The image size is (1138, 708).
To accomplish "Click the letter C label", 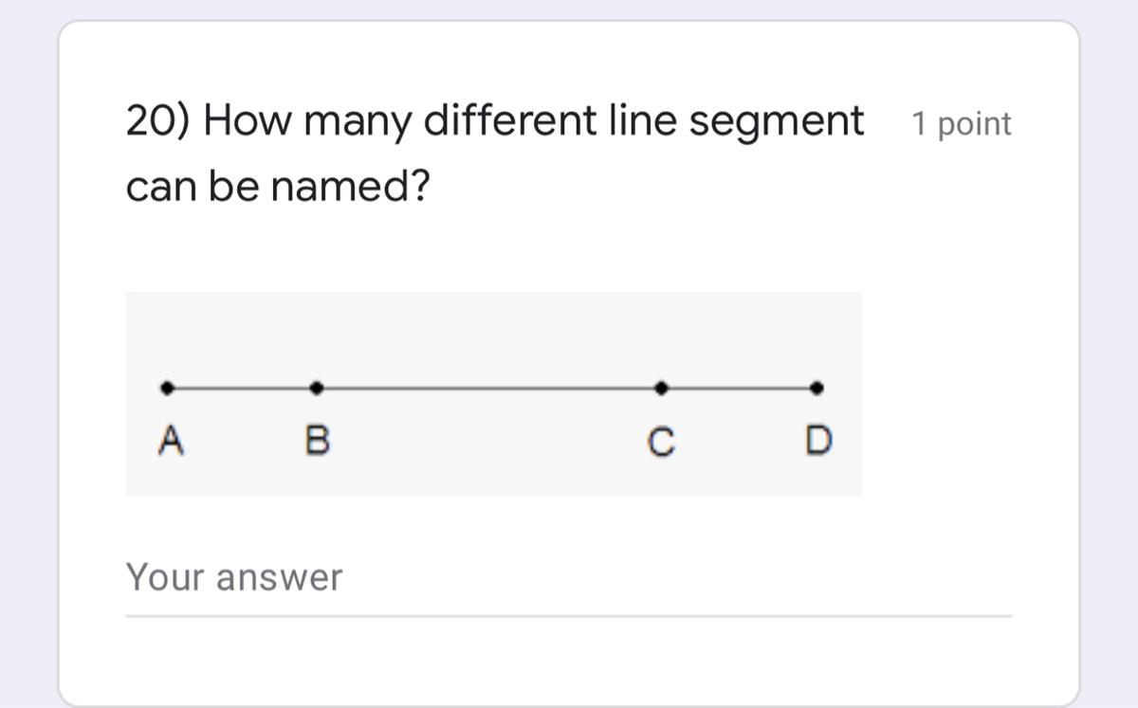I will [x=661, y=442].
